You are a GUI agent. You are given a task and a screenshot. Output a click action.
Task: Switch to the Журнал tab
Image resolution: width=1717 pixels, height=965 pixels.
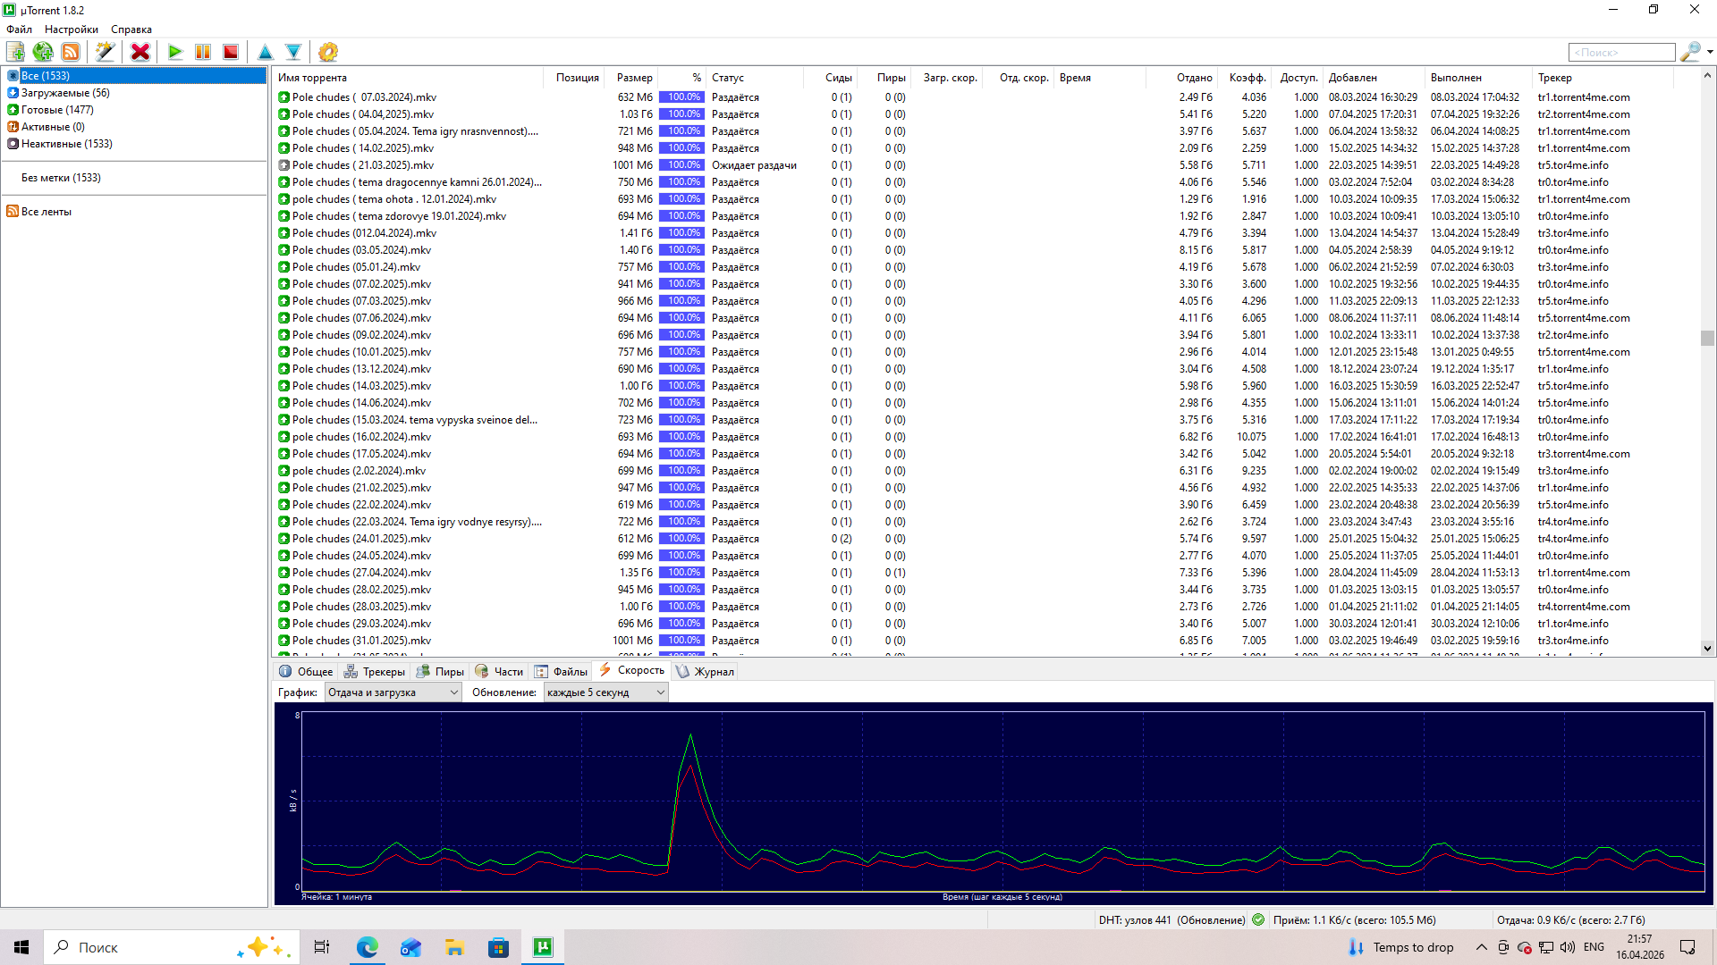pos(705,671)
